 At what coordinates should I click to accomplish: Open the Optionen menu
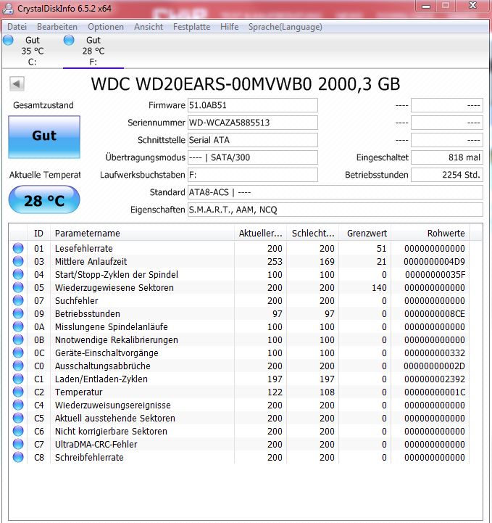pyautogui.click(x=106, y=27)
